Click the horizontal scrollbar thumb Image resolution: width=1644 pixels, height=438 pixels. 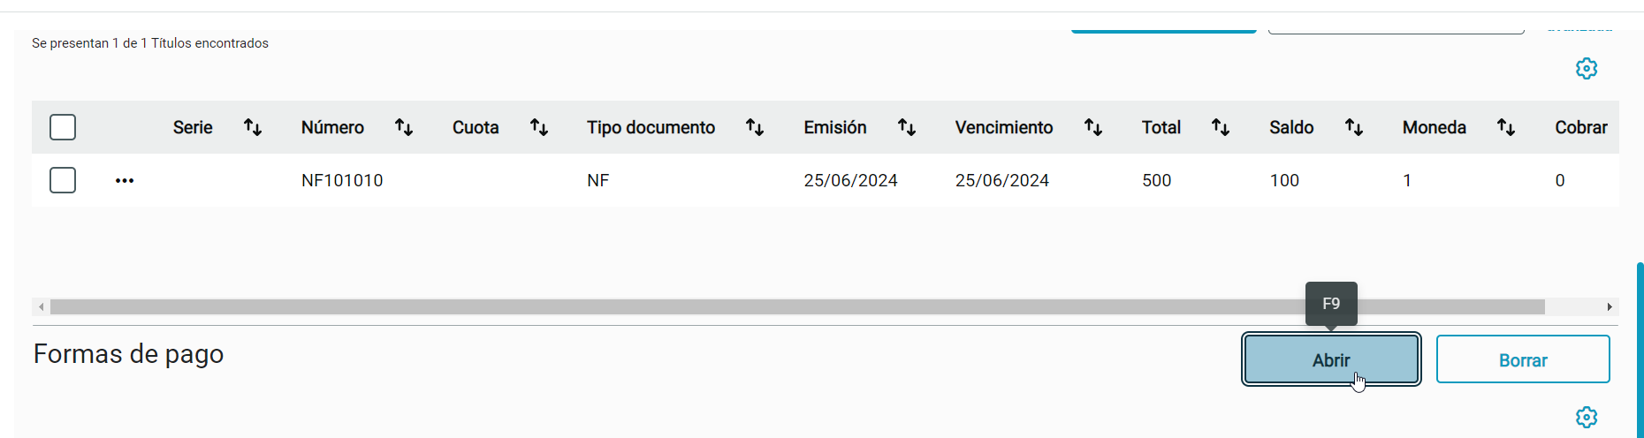(x=797, y=306)
